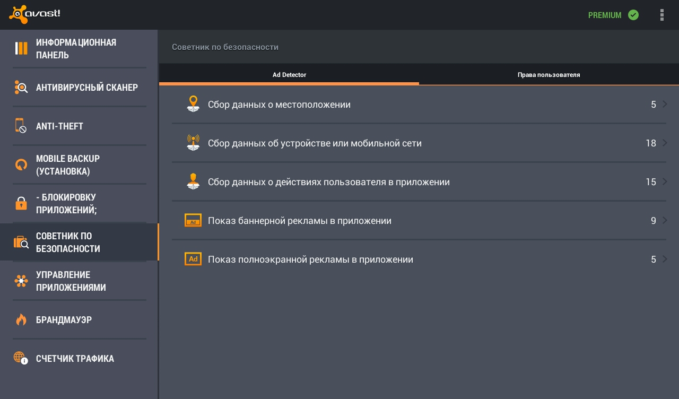Click the PREMIUM label text

tap(605, 15)
